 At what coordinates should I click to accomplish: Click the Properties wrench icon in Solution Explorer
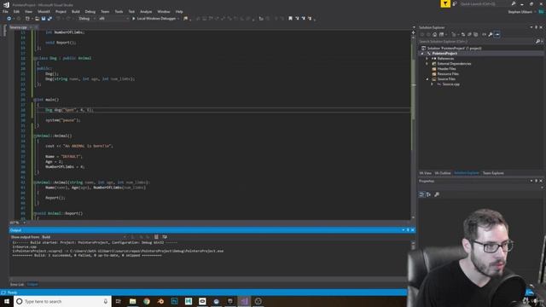491,34
